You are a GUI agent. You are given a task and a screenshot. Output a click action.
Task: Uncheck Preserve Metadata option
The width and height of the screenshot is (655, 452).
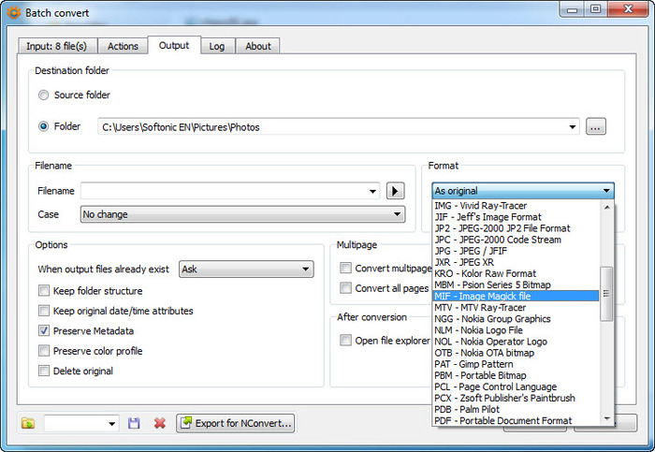(x=44, y=330)
